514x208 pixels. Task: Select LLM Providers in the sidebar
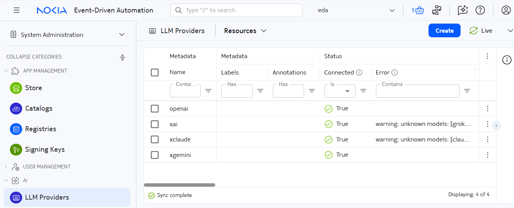coord(67,197)
